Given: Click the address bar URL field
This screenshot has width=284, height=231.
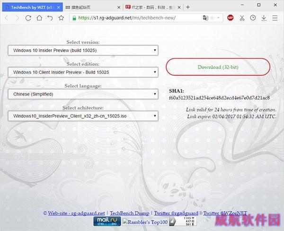Looking at the screenshot, I should (137, 18).
